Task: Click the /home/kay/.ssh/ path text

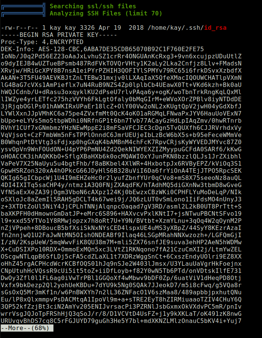Action: (176, 28)
